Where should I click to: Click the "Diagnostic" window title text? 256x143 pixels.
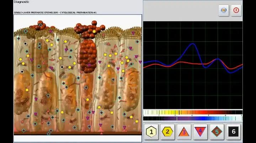pyautogui.click(x=22, y=2)
